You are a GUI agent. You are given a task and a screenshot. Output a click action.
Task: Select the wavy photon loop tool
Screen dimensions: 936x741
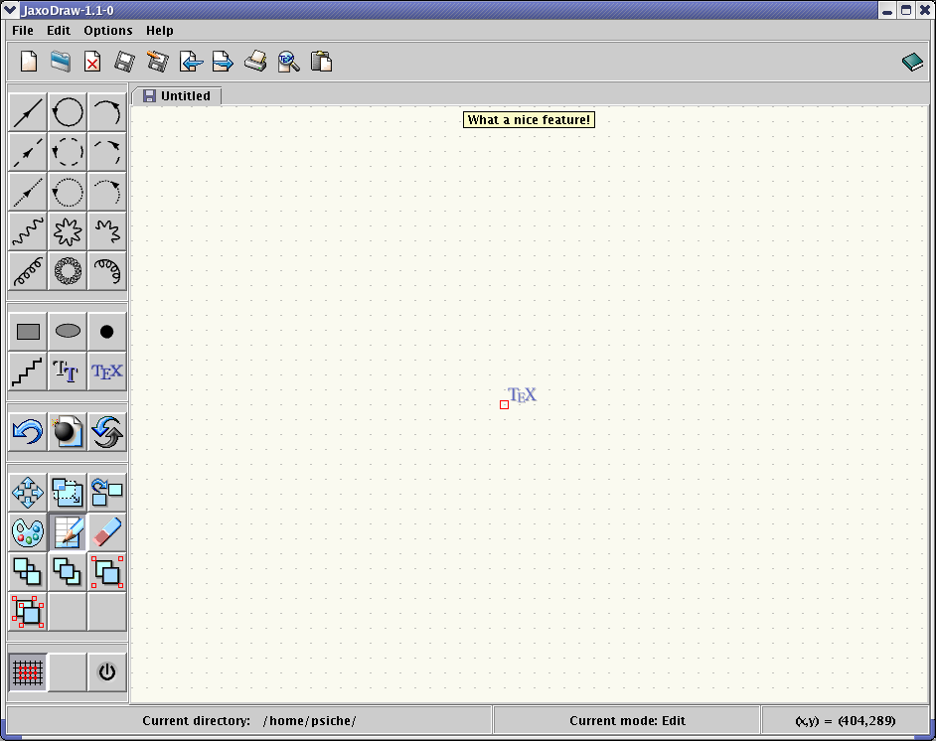(68, 231)
